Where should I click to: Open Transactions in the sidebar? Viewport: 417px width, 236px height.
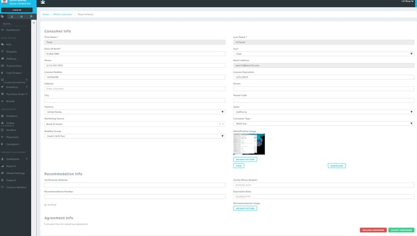tap(14, 66)
